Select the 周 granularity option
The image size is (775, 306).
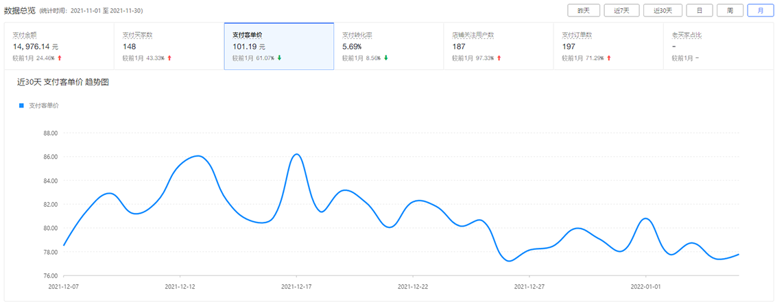click(730, 10)
